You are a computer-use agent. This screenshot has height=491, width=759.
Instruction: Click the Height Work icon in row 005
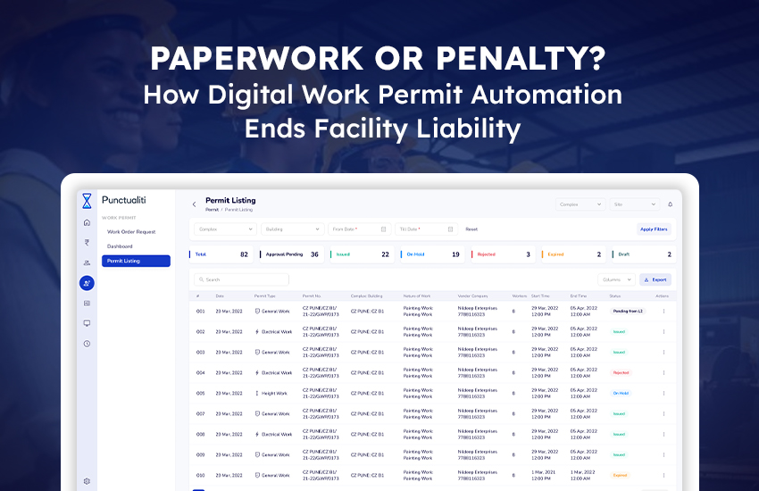point(257,394)
